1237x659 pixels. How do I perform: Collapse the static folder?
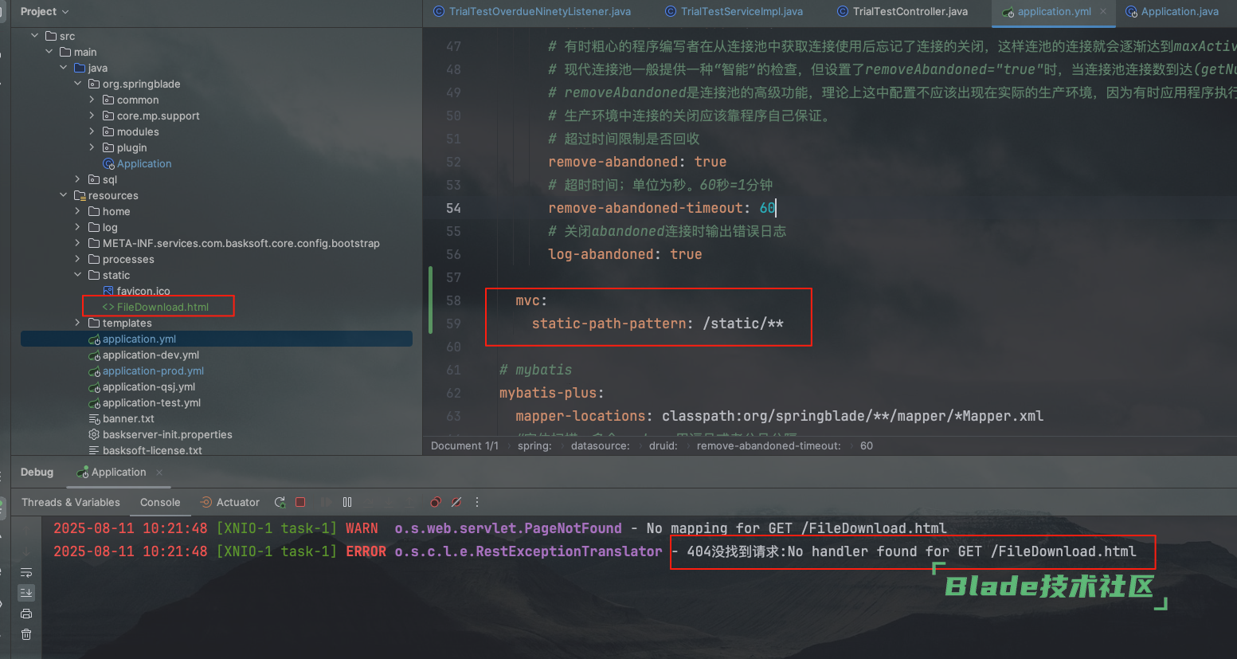click(77, 275)
